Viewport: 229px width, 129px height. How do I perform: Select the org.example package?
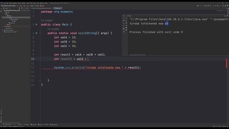coord(14,19)
